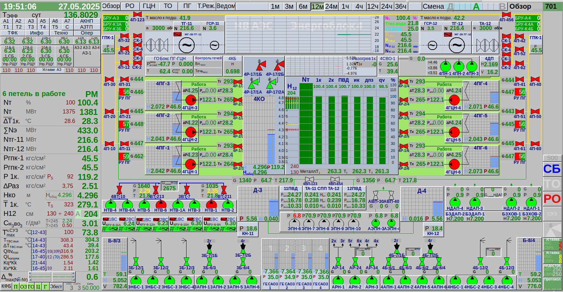The height and width of the screenshot is (292, 563).
Task: Select the НДАП-4 pump icon
Action: [455, 202]
